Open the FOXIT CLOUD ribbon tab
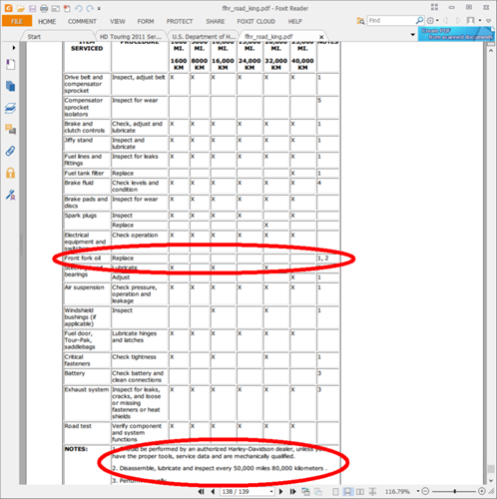Viewport: 497px width, 499px height. pos(255,21)
